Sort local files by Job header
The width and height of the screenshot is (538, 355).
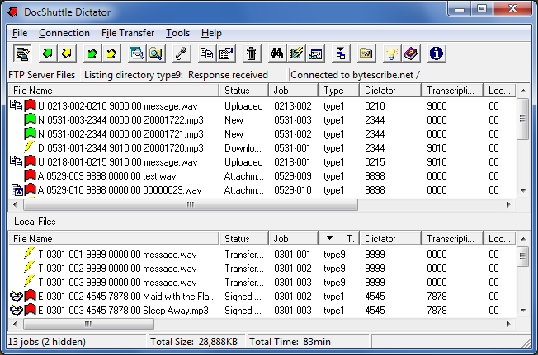click(x=293, y=239)
